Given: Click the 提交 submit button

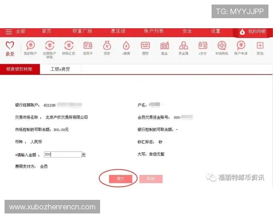Looking at the screenshot, I should click(x=121, y=178).
